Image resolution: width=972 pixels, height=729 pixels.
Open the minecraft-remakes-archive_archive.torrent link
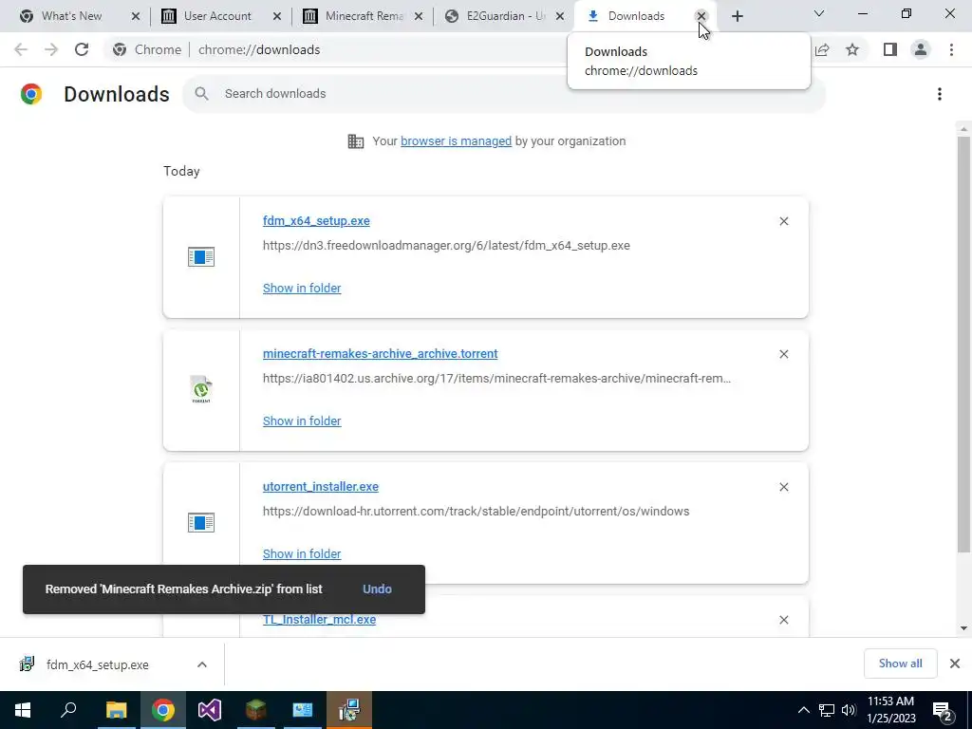(x=380, y=353)
